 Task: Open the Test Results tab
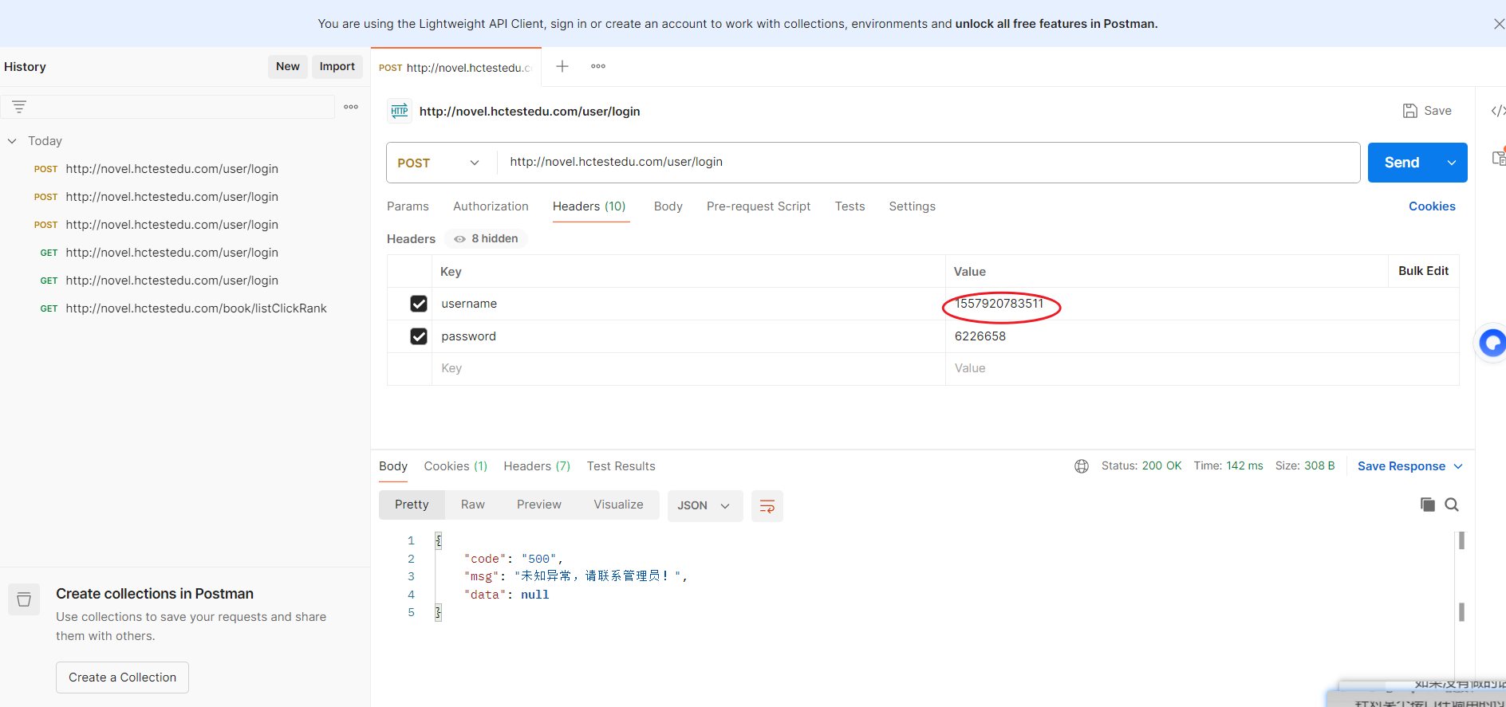[621, 466]
